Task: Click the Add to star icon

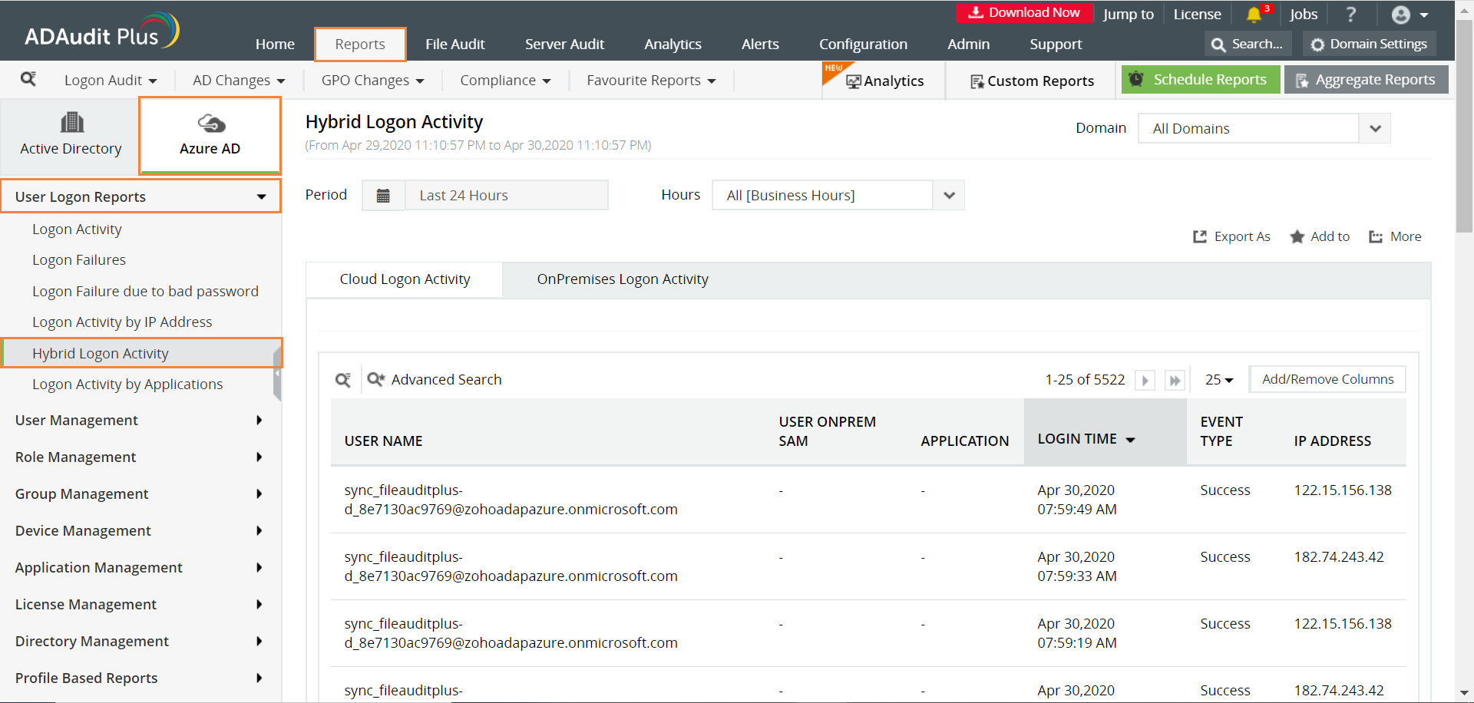Action: pyautogui.click(x=1297, y=236)
